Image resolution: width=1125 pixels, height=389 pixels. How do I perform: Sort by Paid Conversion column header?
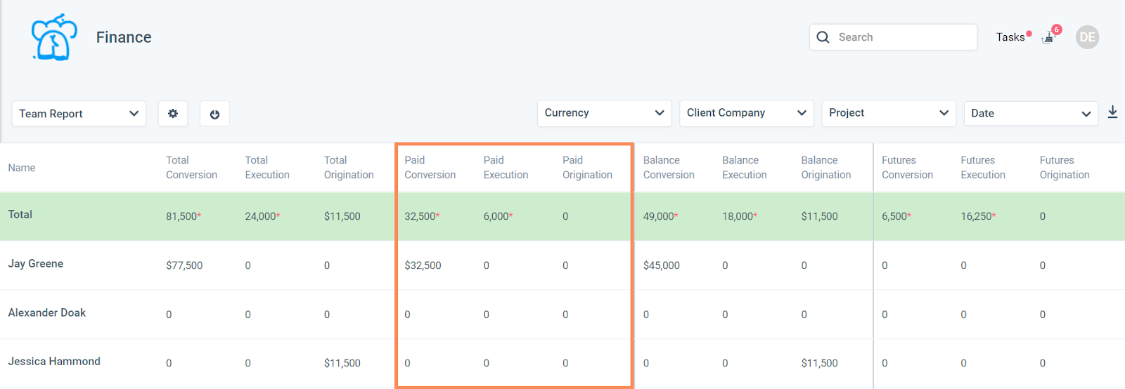430,168
